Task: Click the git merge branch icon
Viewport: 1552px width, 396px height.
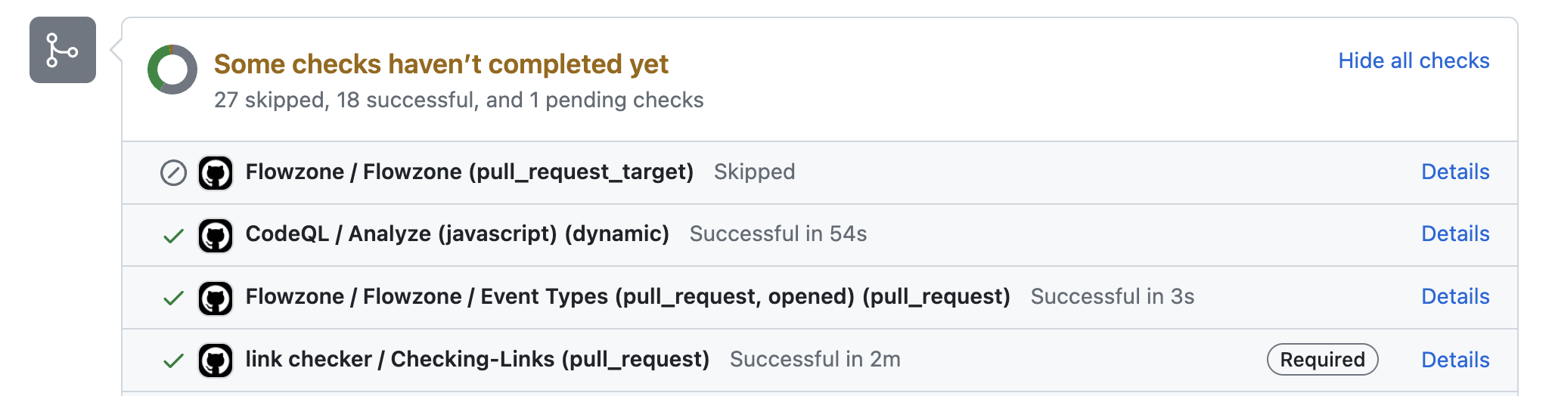Action: [x=63, y=50]
